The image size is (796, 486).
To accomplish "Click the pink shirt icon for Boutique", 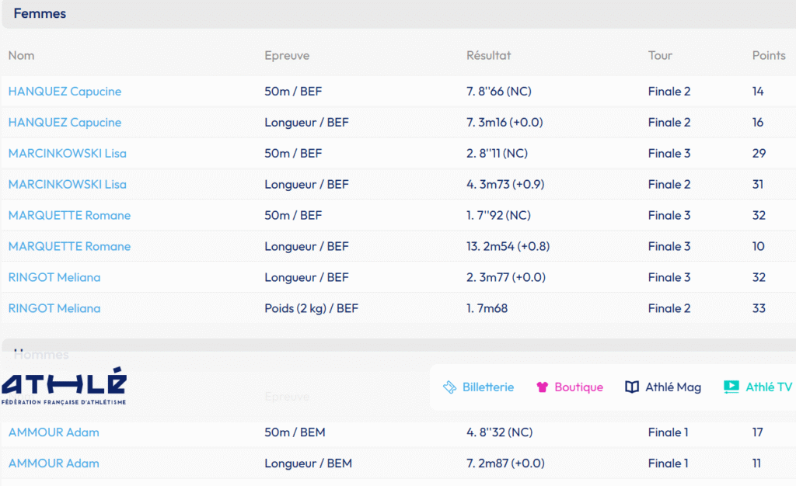I will coord(543,387).
